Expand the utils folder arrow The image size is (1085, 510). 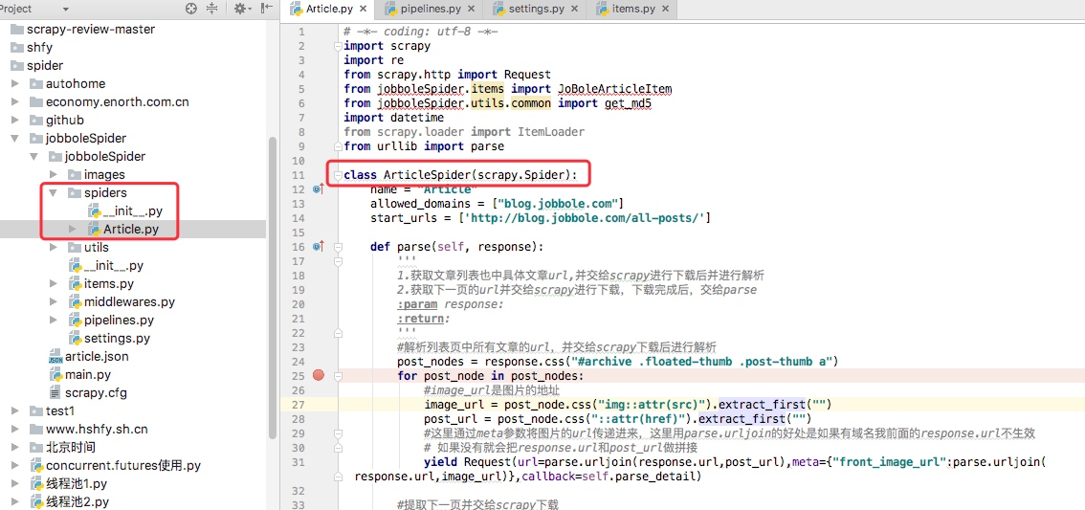(54, 247)
